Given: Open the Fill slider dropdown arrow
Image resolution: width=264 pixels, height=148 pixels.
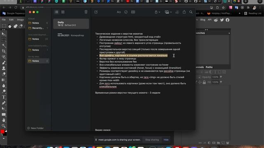Looking at the screenshot, I should click(x=221, y=82).
